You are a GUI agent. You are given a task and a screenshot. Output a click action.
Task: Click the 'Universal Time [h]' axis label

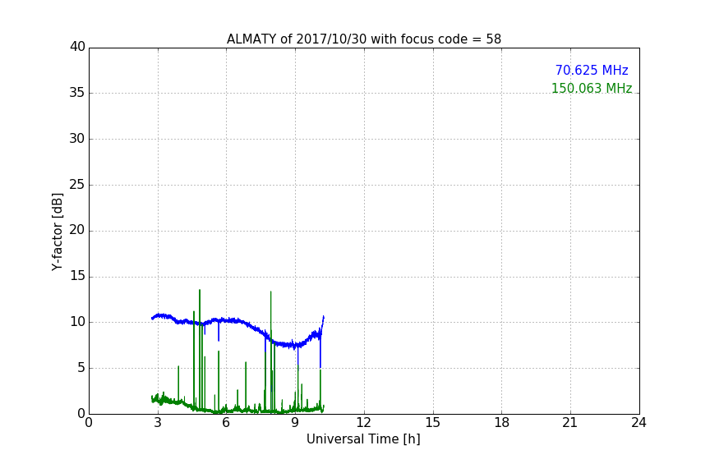pos(363,439)
